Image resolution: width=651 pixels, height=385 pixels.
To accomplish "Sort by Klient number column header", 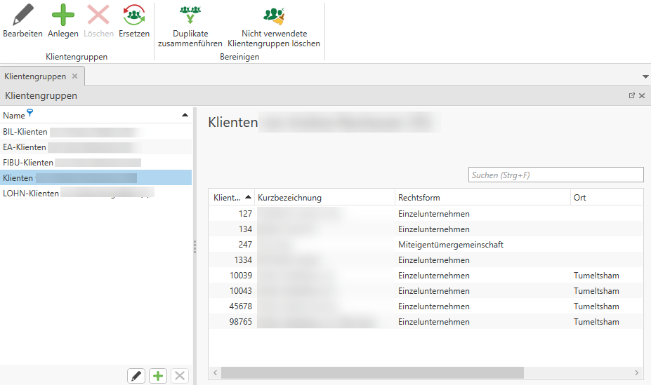I will tap(231, 198).
